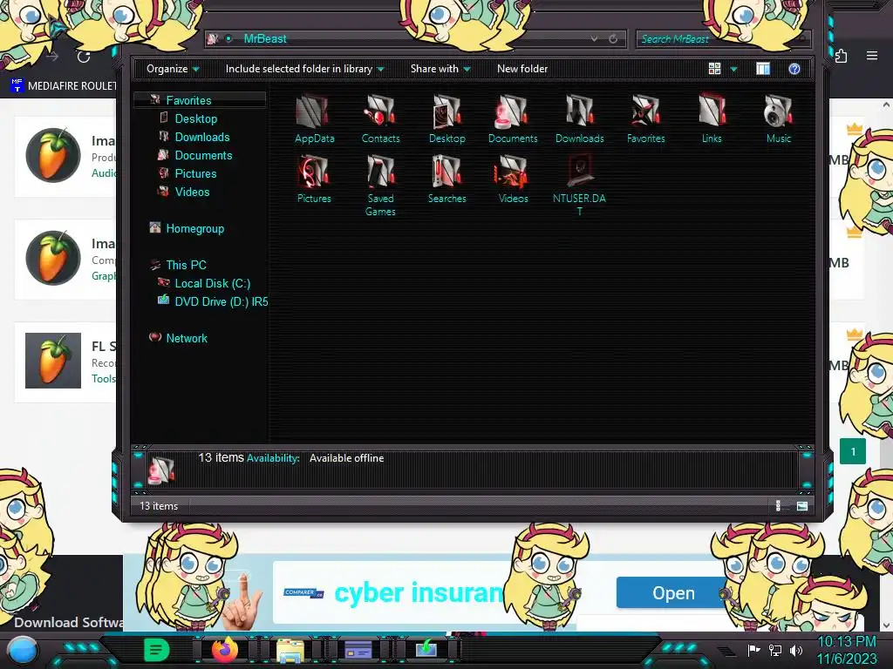Toggle the preview pane icon

(763, 69)
